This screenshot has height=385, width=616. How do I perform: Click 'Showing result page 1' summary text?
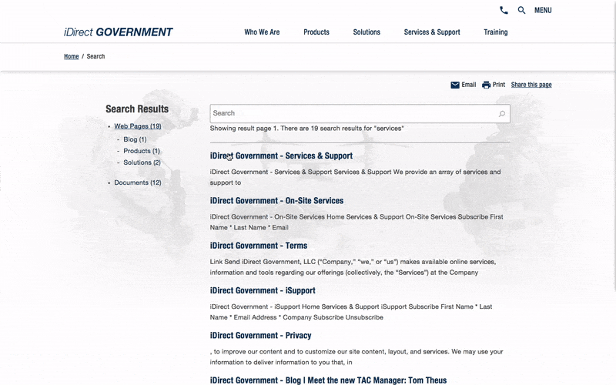pos(306,129)
